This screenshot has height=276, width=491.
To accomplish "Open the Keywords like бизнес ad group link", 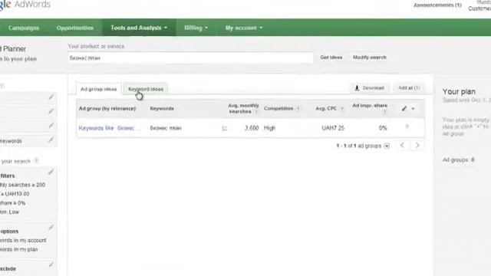I will [x=110, y=128].
